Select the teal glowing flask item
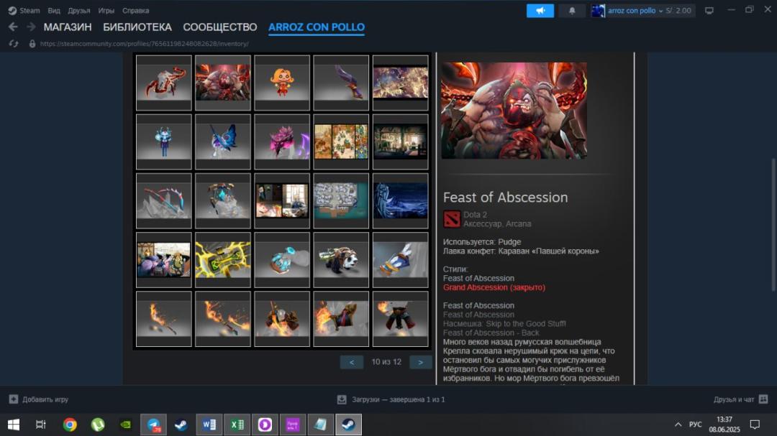 coord(282,260)
